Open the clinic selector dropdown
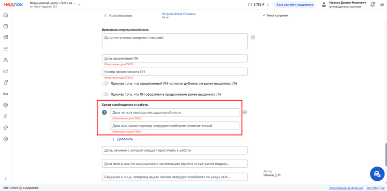 [x=55, y=4]
